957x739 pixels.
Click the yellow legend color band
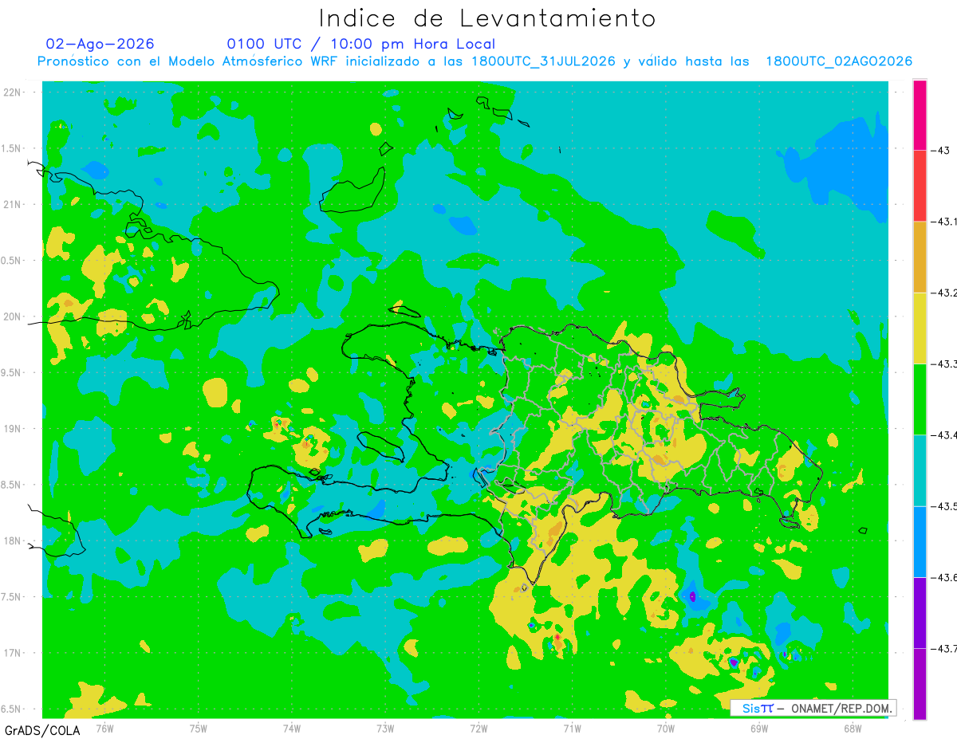pos(920,328)
